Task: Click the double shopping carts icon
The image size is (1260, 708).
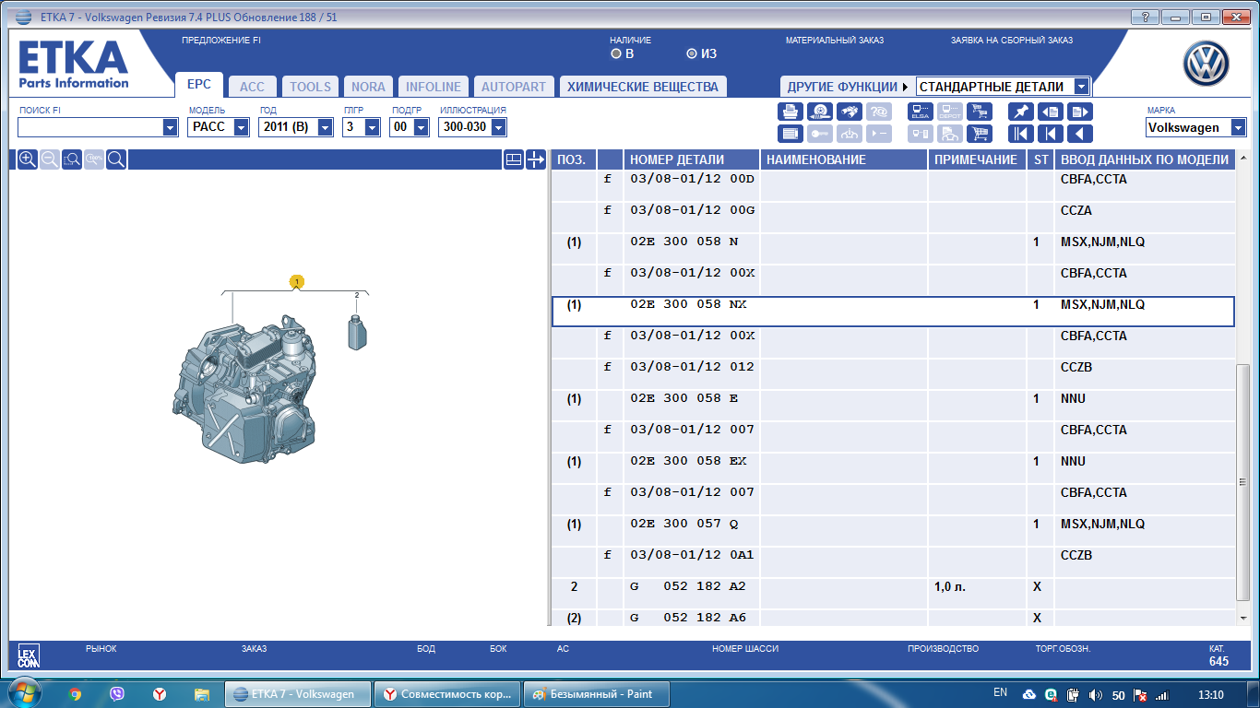Action: [979, 112]
